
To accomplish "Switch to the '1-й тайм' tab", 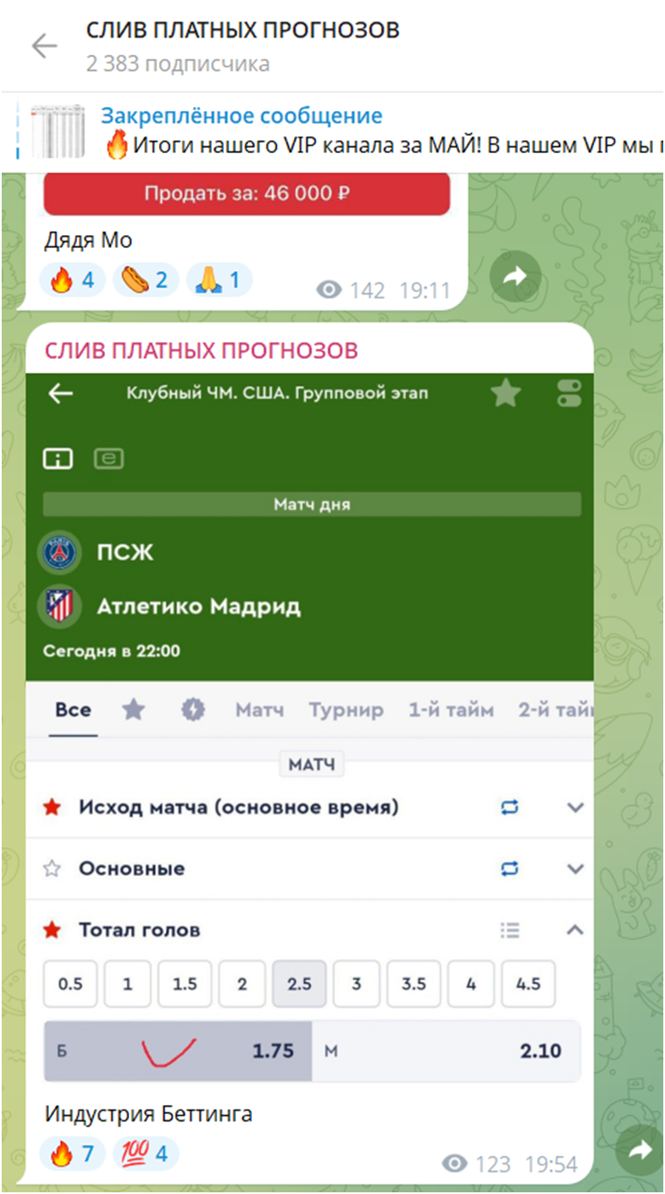I will click(x=450, y=709).
